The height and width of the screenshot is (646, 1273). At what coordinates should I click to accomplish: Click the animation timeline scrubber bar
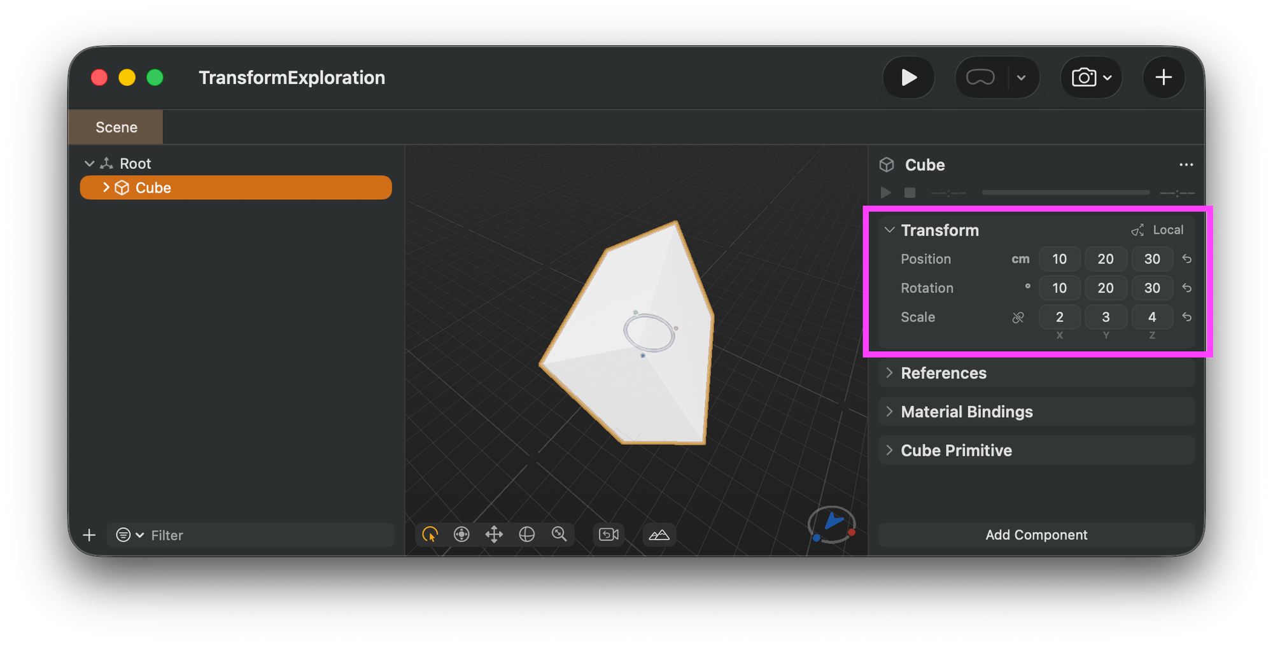(1064, 192)
